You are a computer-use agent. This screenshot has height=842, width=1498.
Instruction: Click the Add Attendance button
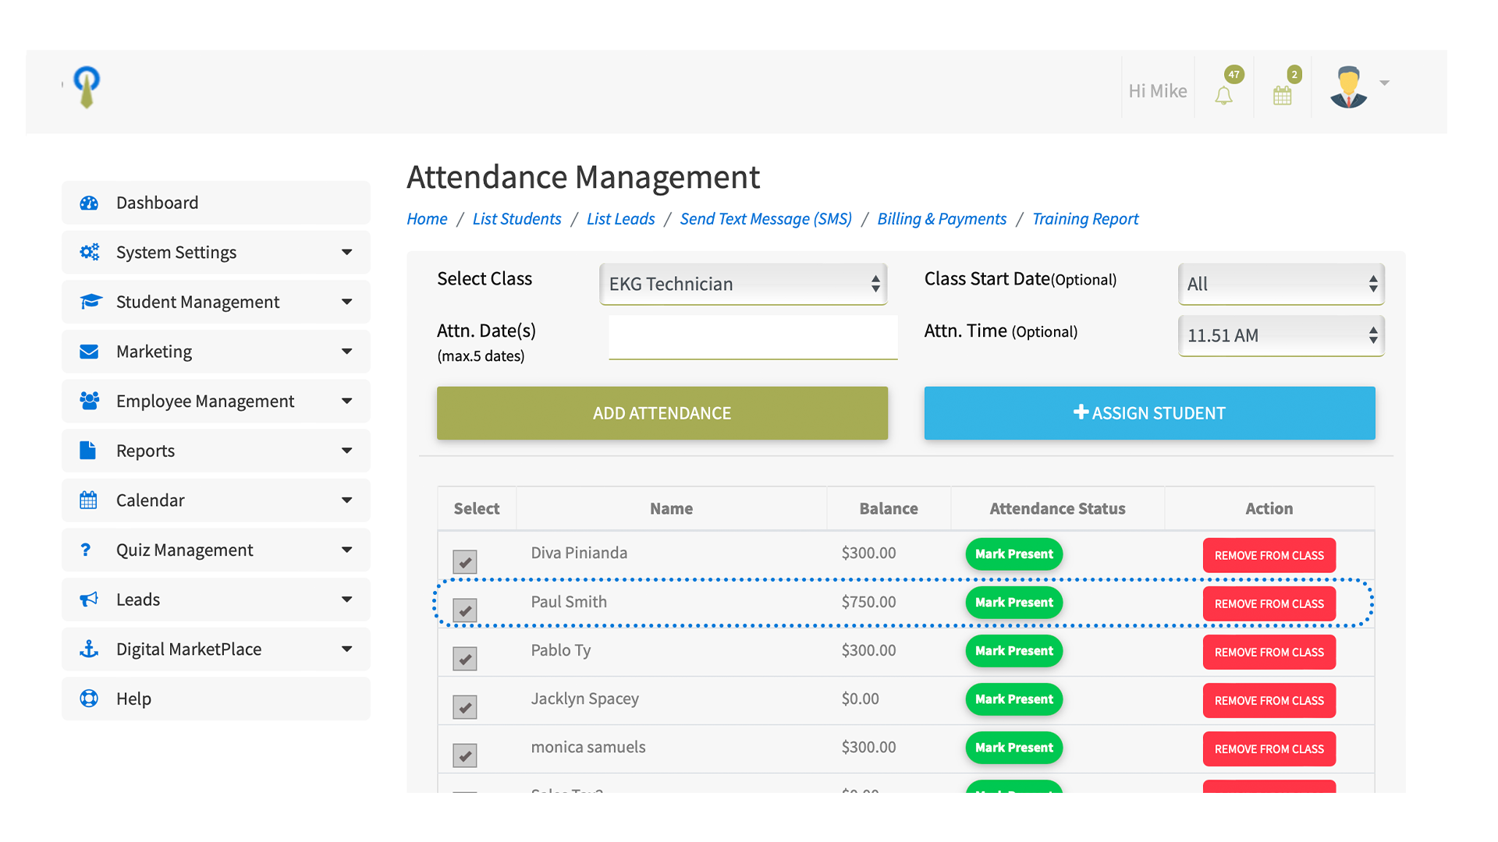(662, 413)
